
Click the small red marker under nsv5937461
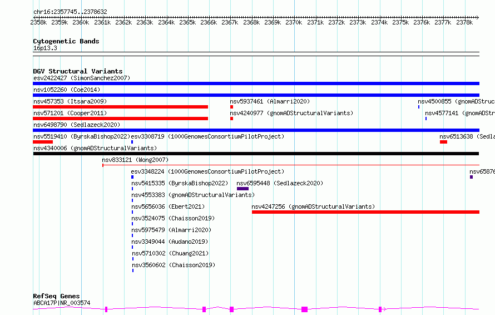click(x=232, y=107)
